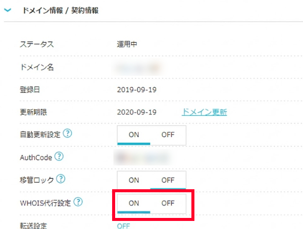
Task: Open WHOIS代行設定 help icon
Action: coord(78,202)
